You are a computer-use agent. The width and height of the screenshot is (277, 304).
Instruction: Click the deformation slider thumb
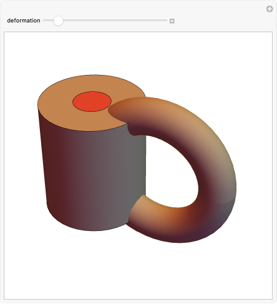(58, 21)
